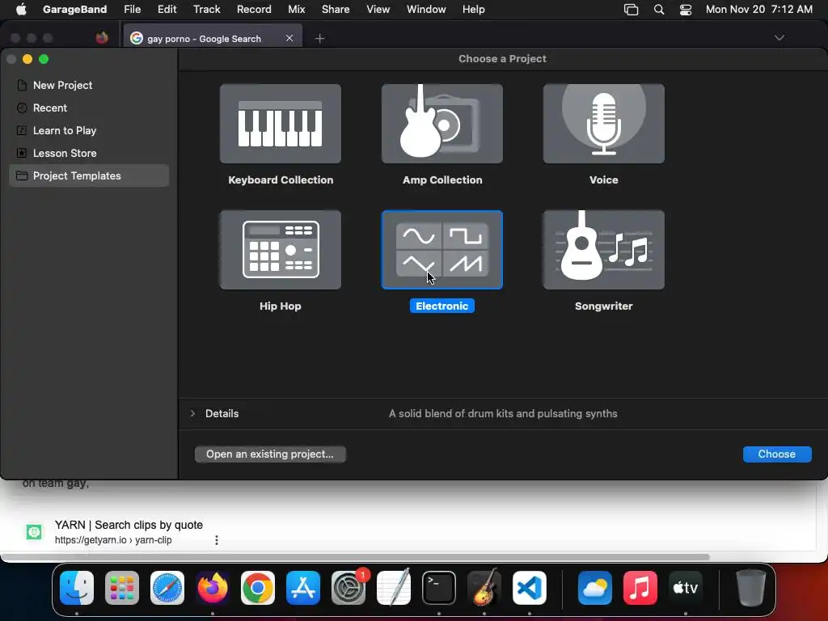The image size is (828, 621).
Task: Select the Keyboard Collection template icon
Action: coord(281,124)
